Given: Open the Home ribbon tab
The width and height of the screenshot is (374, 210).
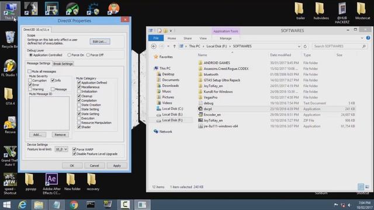Looking at the screenshot, I should [172, 38].
